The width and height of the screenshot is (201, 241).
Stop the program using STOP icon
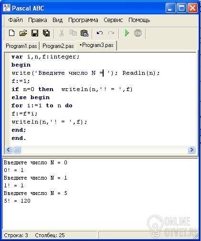(138, 33)
